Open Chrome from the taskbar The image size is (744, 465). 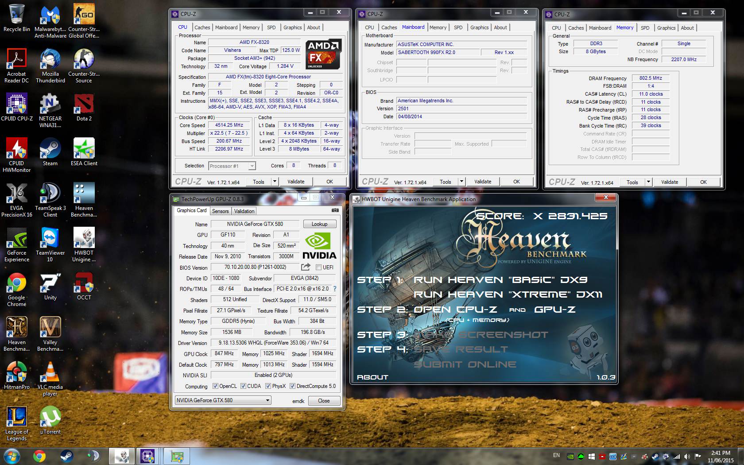tap(39, 456)
